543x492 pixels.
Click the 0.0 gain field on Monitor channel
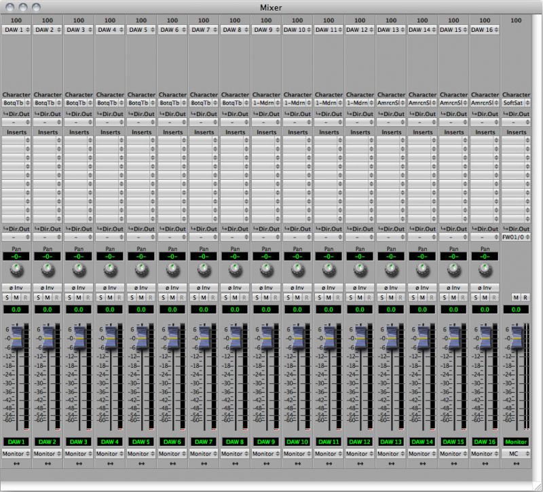[x=516, y=309]
